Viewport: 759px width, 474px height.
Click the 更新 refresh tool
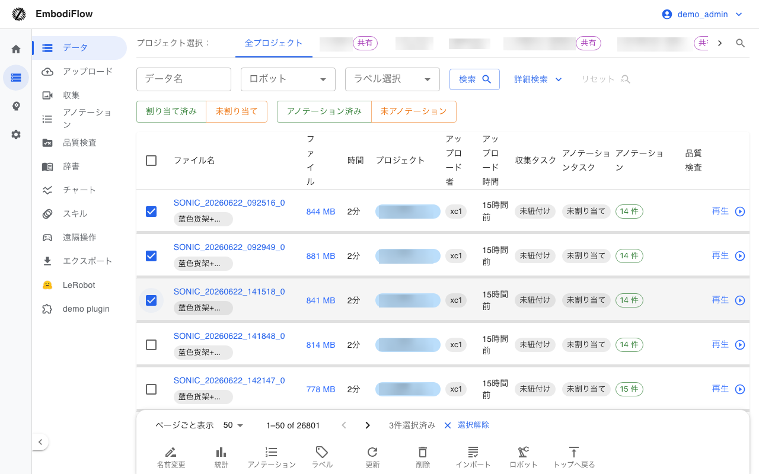[x=372, y=457]
